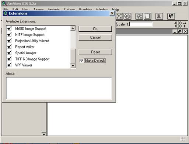Viewport: 189px width, 144px height.
Task: Close the inner view window
Action: point(185,32)
